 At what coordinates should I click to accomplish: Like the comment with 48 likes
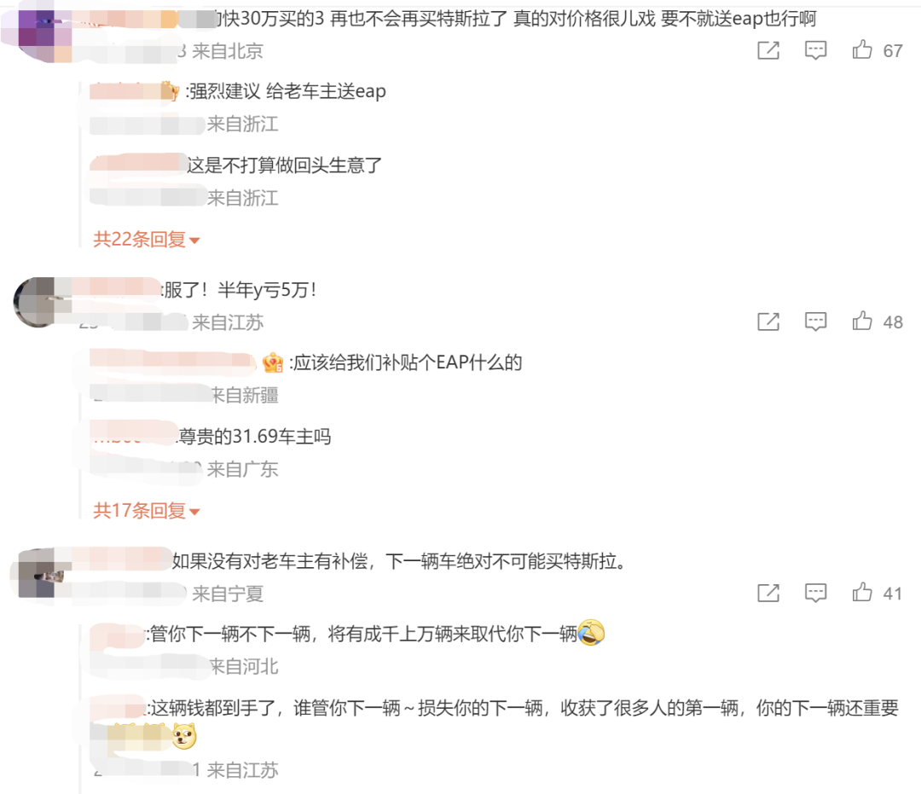[x=862, y=321]
